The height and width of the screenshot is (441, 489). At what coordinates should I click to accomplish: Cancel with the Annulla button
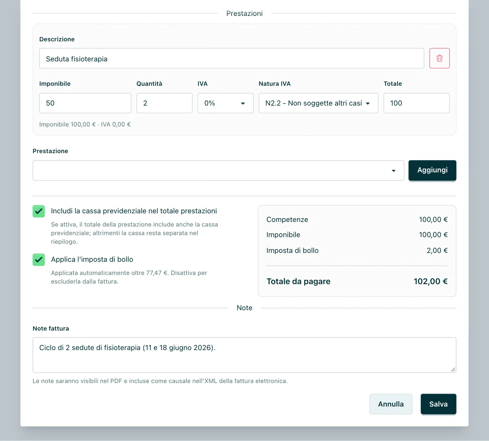(x=391, y=404)
